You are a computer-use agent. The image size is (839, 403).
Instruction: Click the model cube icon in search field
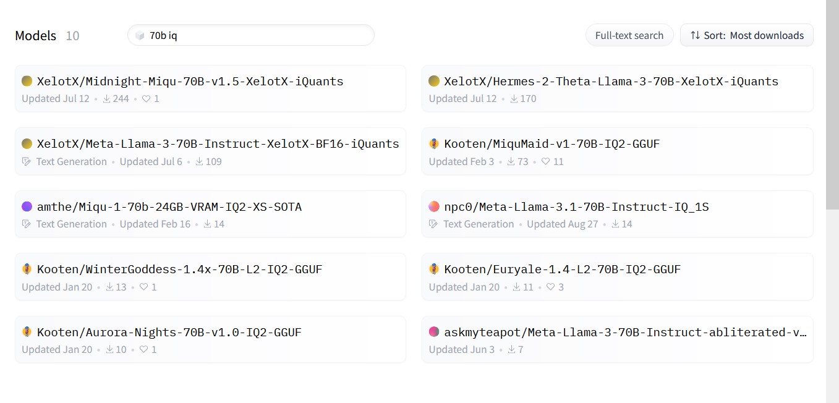click(140, 35)
